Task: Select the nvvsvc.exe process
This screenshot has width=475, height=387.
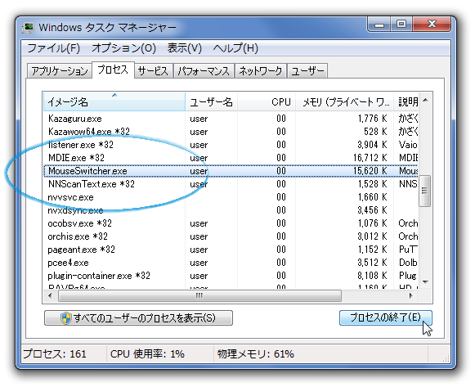Action: (x=231, y=197)
